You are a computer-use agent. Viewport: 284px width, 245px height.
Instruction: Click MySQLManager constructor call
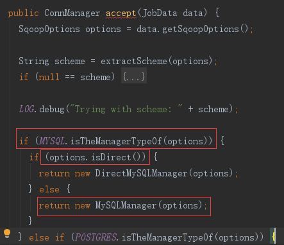pyautogui.click(x=149, y=205)
